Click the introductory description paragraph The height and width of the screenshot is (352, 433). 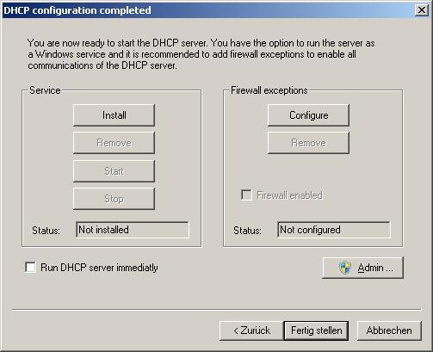point(201,54)
